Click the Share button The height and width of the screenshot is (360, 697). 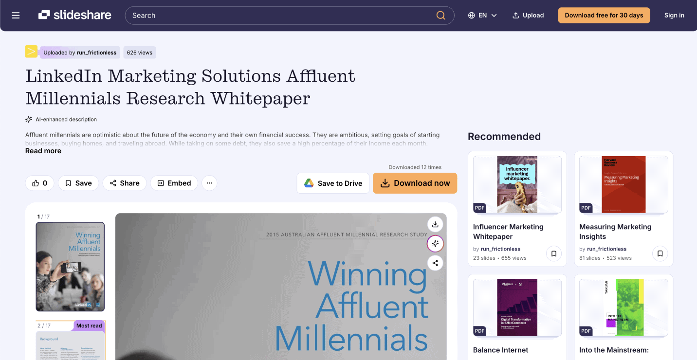(125, 183)
